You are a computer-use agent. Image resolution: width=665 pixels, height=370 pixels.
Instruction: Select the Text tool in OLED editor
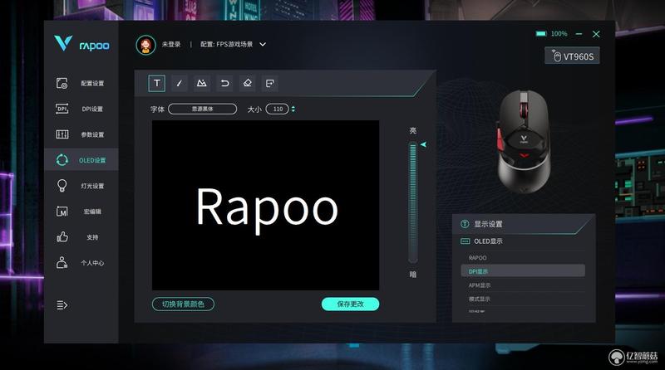156,84
